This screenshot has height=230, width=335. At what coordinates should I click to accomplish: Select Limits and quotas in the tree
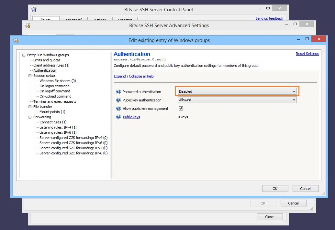(x=47, y=60)
